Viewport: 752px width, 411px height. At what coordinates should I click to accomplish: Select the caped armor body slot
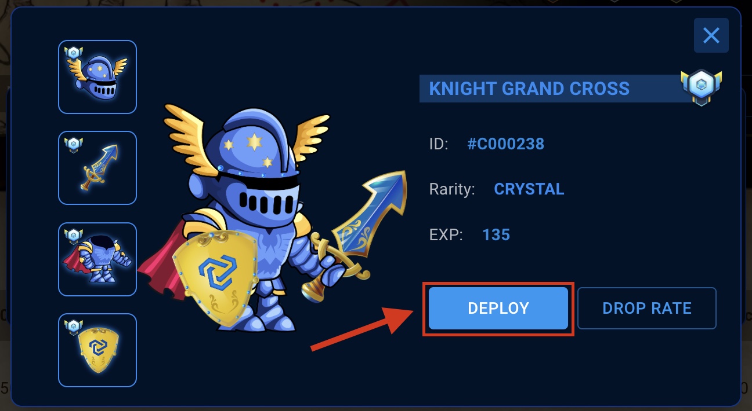[97, 259]
